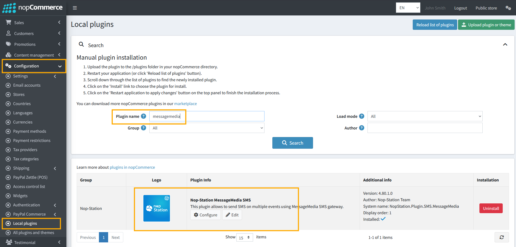Image resolution: width=516 pixels, height=247 pixels.
Task: Click the Email accounts bullet icon
Action: point(8,85)
